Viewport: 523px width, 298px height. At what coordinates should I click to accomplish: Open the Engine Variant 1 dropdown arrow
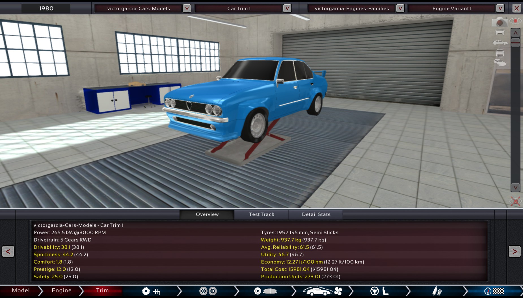500,8
